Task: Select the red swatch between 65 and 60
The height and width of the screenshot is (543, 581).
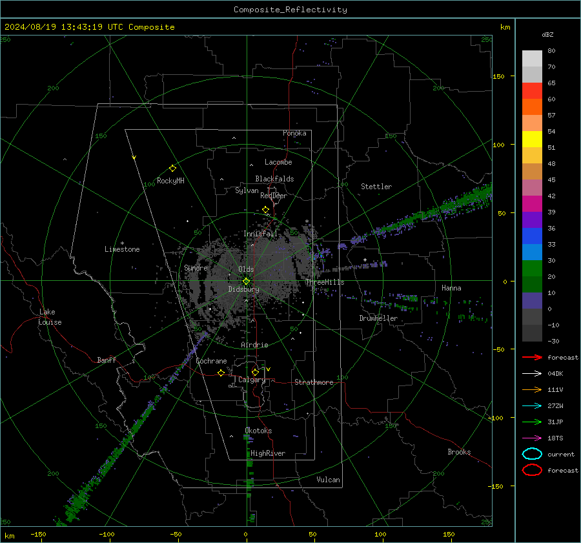Action: 532,91
